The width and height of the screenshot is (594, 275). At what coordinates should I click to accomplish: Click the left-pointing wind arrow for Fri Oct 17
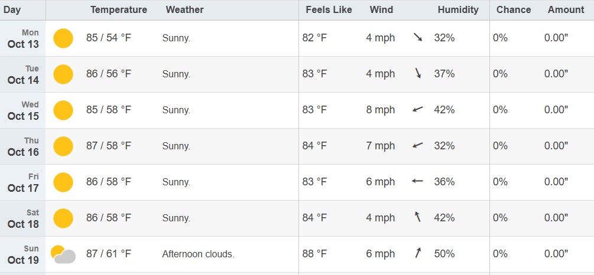pyautogui.click(x=418, y=182)
